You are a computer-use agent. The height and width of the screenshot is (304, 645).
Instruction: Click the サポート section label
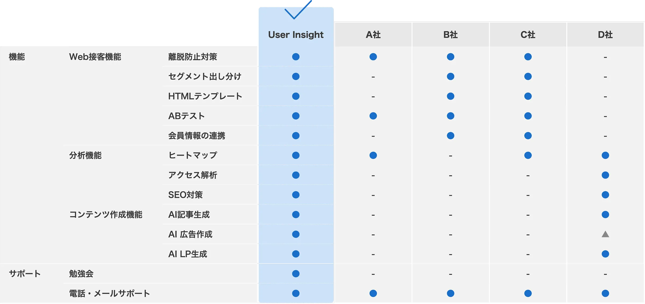tap(25, 274)
